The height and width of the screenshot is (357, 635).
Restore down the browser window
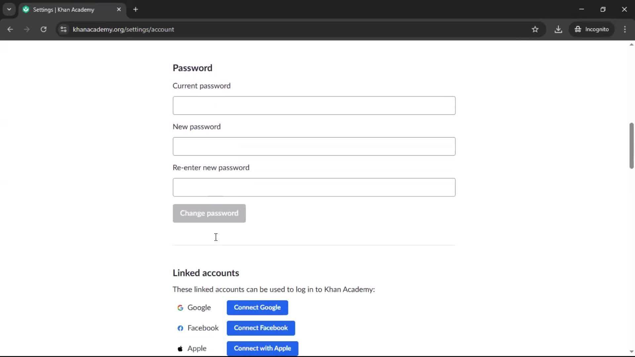click(x=603, y=9)
